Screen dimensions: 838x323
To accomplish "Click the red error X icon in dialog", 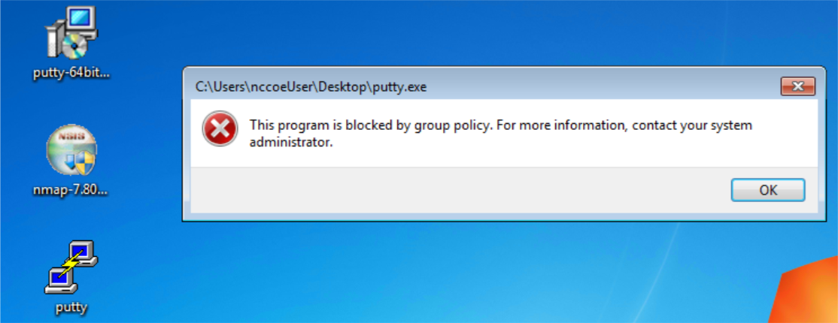I will coord(220,128).
